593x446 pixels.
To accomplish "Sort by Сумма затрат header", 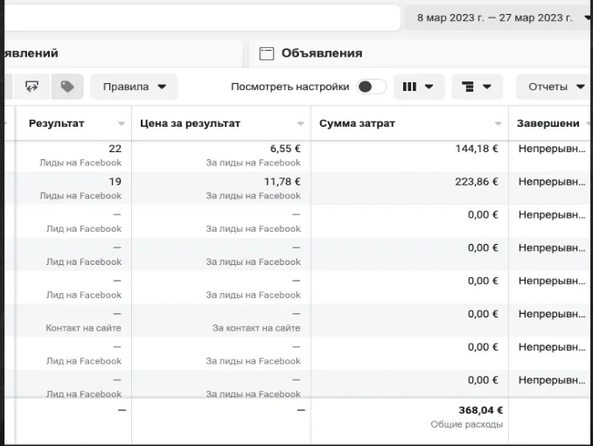I will click(x=357, y=123).
